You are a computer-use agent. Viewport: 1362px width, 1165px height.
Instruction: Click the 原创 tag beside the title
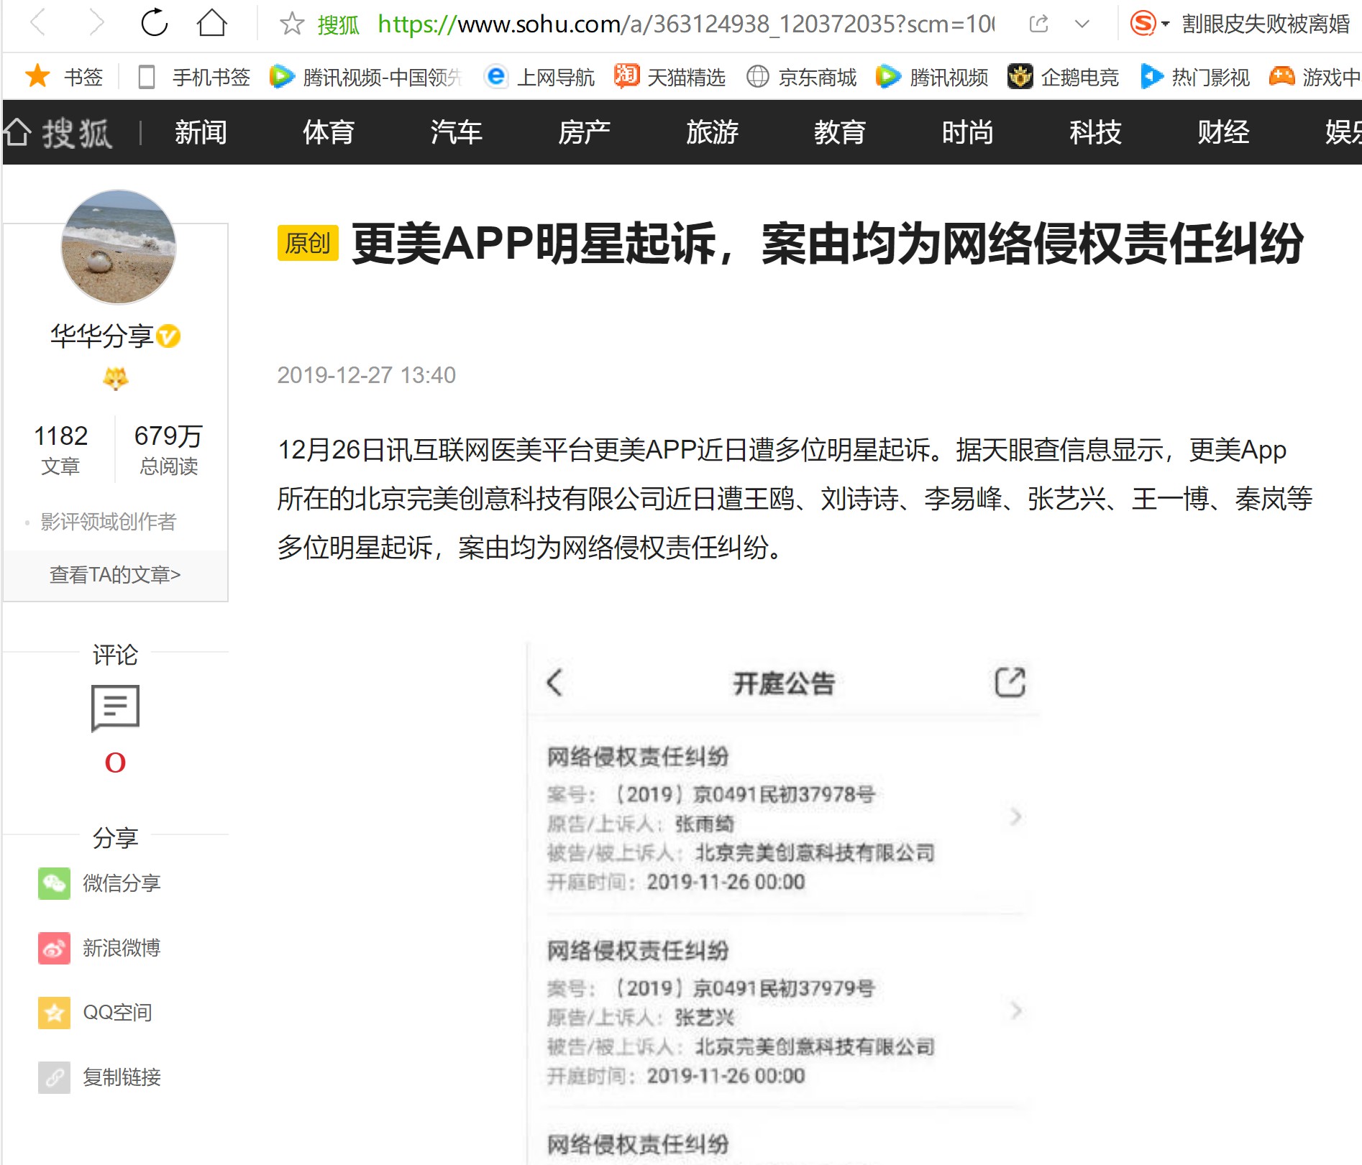click(308, 243)
